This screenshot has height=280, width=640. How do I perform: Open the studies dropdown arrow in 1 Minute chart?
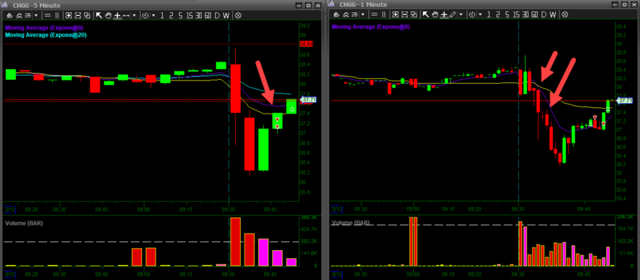click(363, 14)
